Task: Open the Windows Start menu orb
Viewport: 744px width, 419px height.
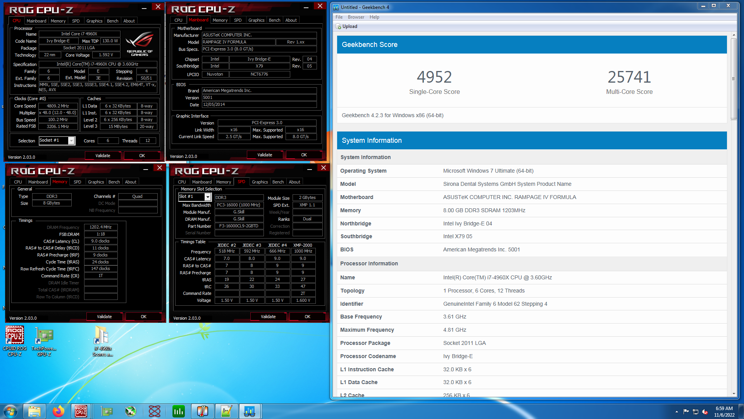Action: (x=10, y=411)
